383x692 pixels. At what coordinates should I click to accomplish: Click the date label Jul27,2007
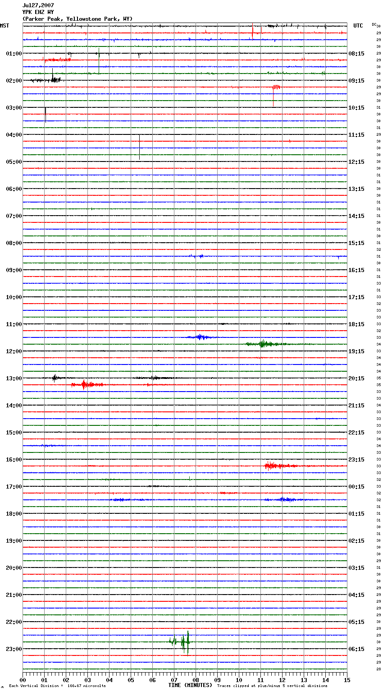[x=38, y=5]
